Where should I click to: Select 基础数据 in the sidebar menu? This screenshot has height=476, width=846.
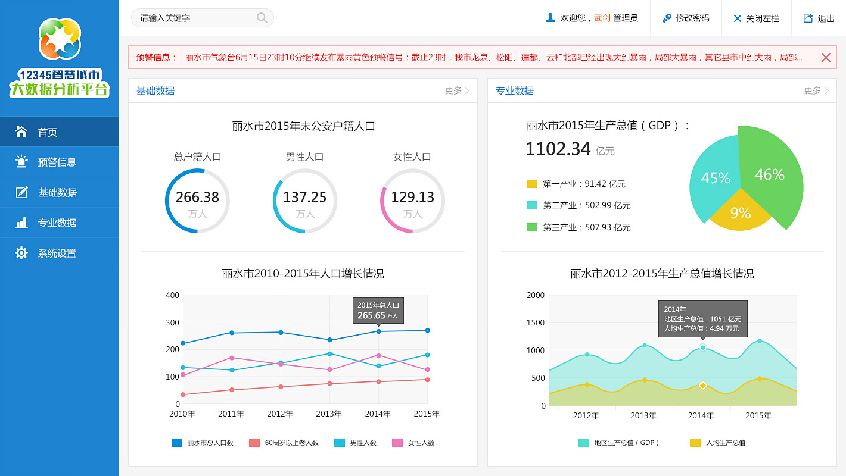point(60,192)
